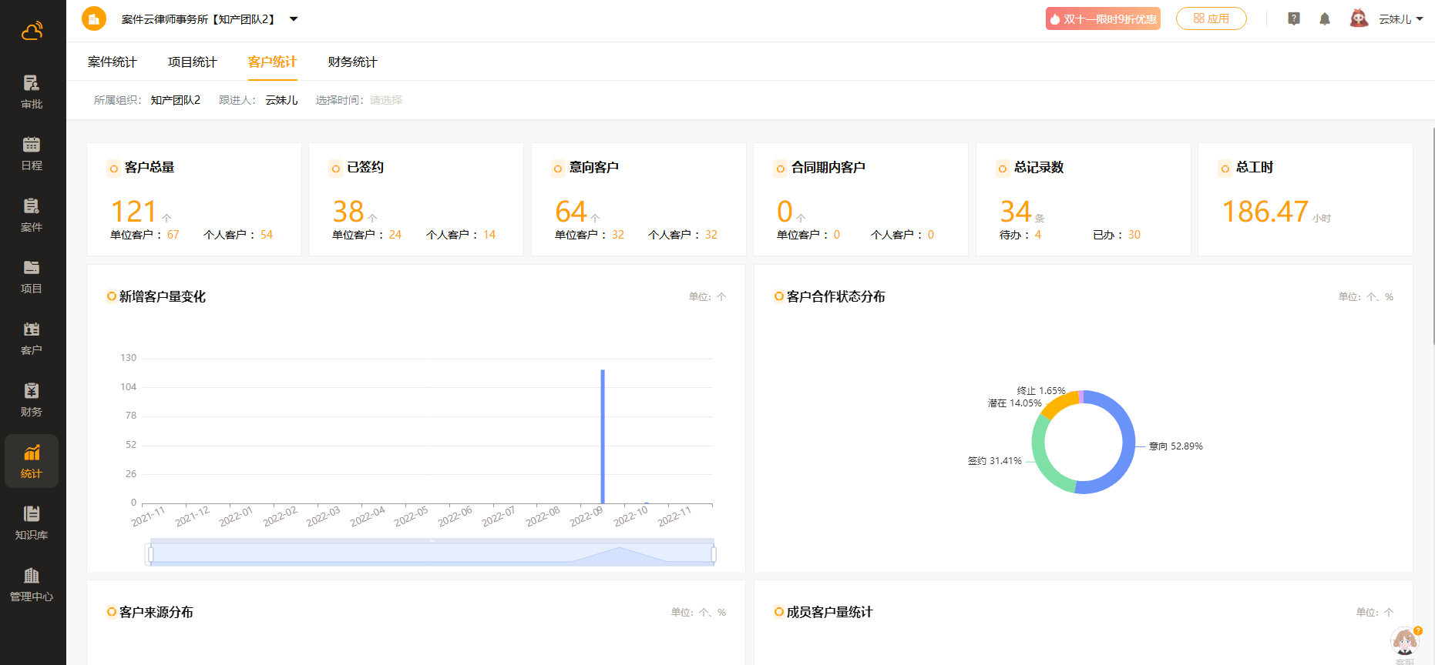Click the chart zoom slider right handle
This screenshot has width=1435, height=665.
click(714, 554)
